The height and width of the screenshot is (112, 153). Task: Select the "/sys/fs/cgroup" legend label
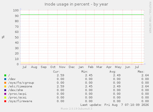tap(21, 83)
